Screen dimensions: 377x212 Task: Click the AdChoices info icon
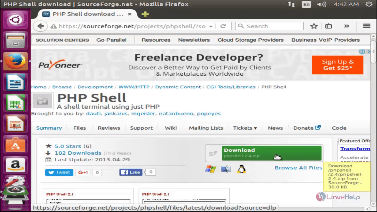[x=362, y=52]
